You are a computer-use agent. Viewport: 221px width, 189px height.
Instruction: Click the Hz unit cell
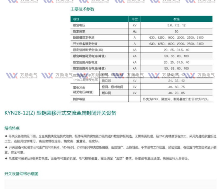[135, 32]
